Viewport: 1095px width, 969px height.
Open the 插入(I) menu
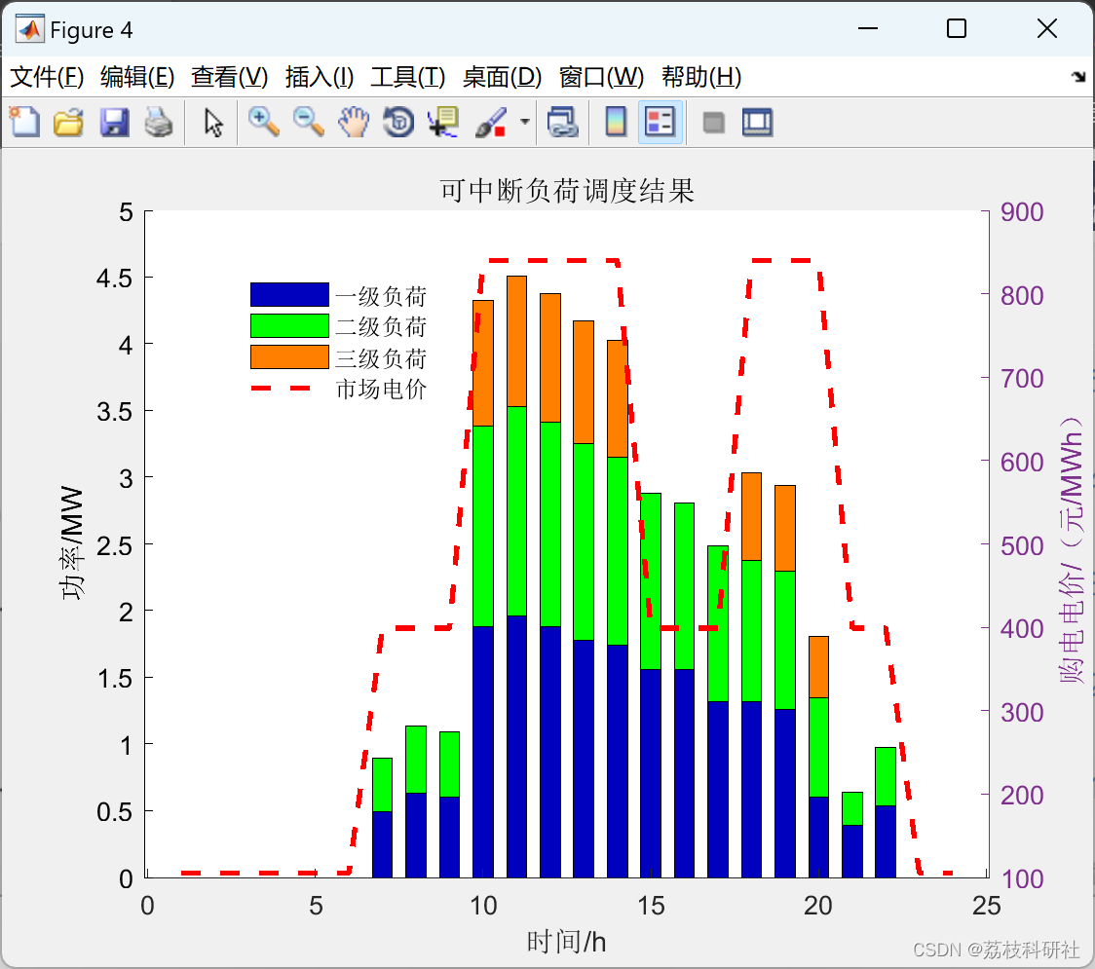(x=319, y=77)
